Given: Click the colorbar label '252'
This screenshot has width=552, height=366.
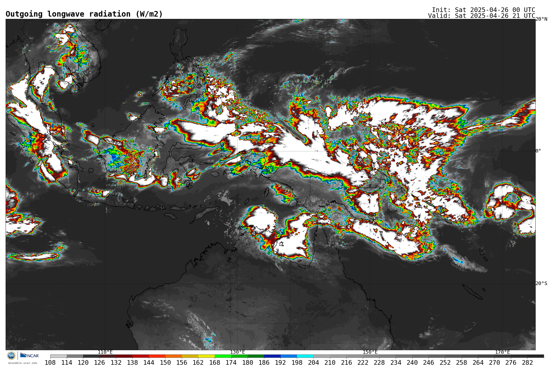Looking at the screenshot, I should (445, 363).
